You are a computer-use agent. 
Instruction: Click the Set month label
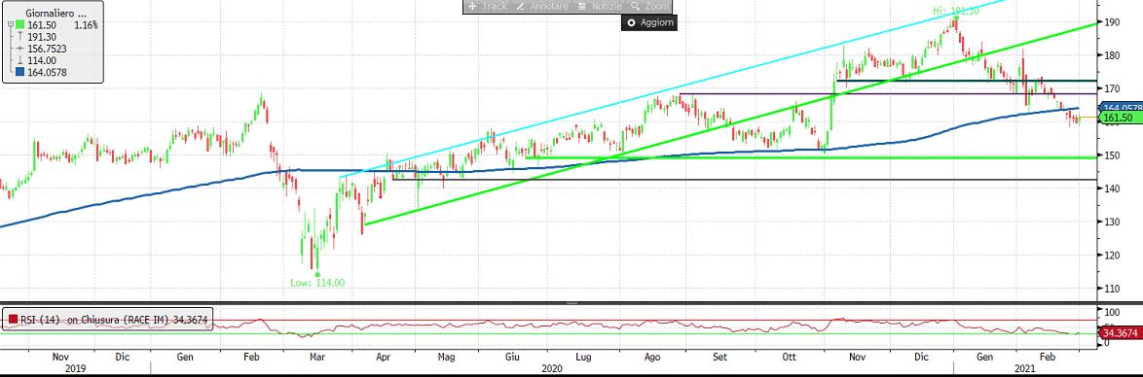(720, 358)
